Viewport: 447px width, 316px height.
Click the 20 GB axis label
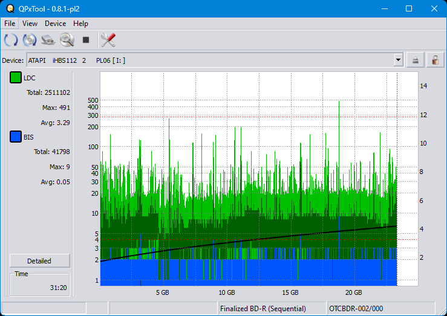pyautogui.click(x=354, y=292)
